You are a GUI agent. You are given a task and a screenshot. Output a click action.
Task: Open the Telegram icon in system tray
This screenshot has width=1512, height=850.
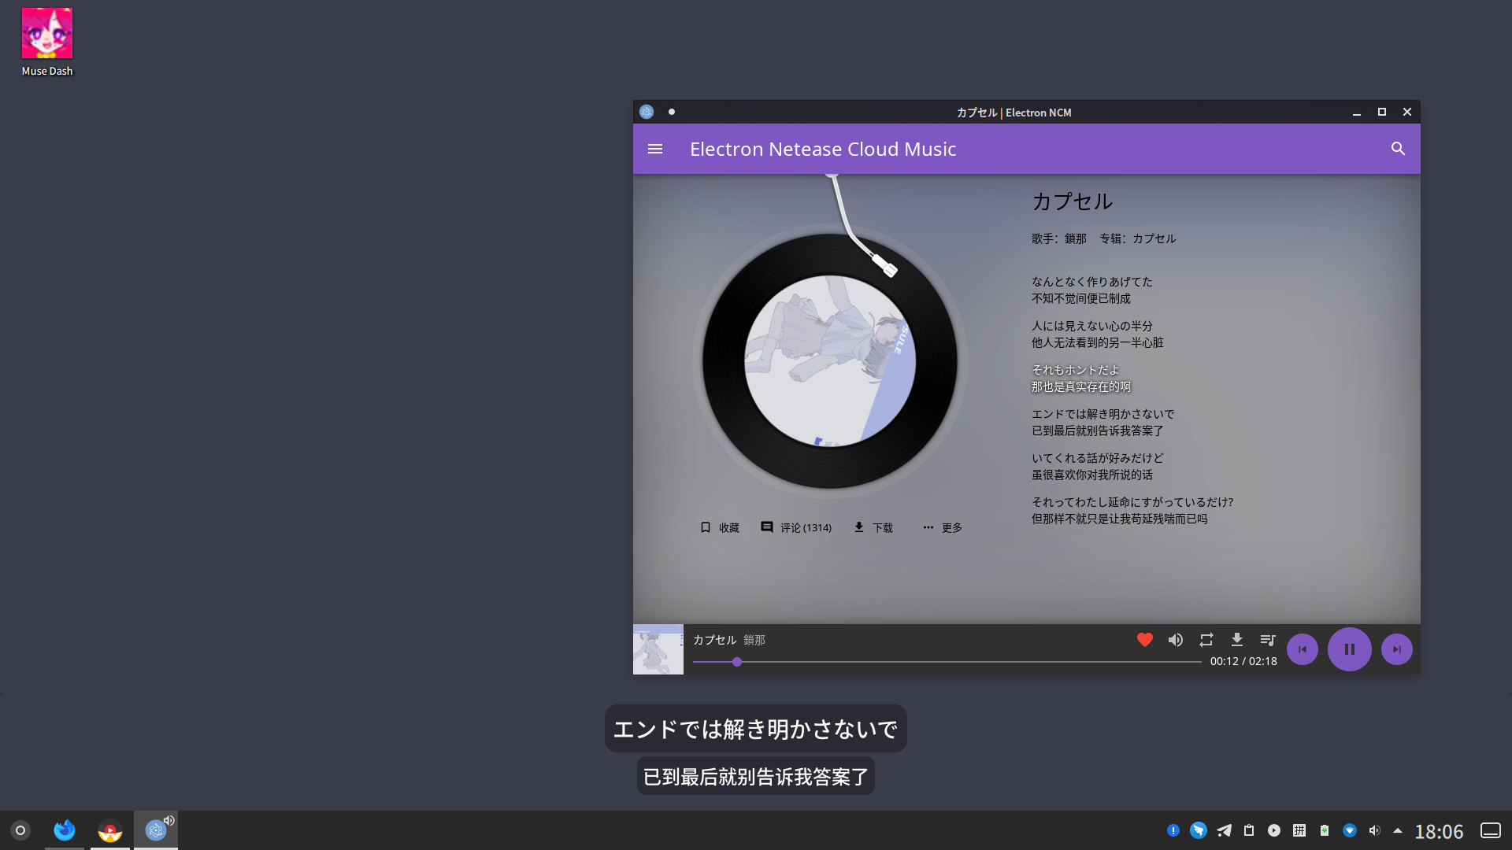(x=1224, y=830)
